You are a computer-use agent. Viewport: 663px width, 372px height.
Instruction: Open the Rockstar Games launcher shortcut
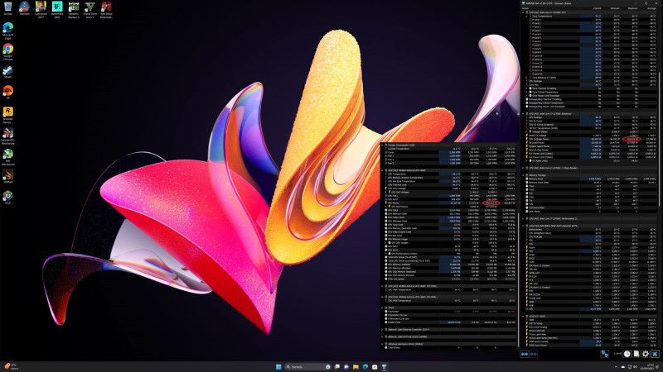[7, 114]
